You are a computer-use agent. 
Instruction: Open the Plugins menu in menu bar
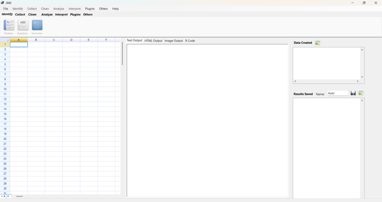pyautogui.click(x=90, y=9)
